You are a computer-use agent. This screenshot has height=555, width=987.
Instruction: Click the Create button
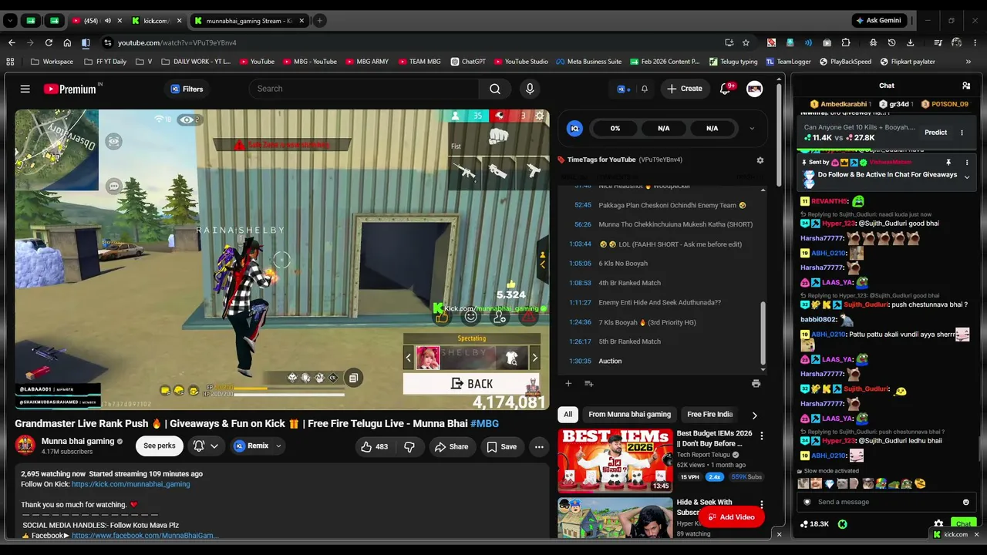tap(684, 89)
